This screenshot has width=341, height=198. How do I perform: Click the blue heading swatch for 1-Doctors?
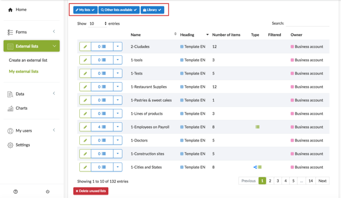coord(182,140)
